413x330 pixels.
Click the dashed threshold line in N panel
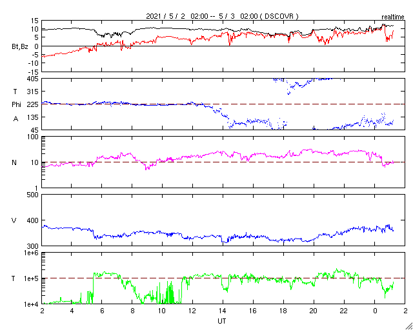click(223, 162)
